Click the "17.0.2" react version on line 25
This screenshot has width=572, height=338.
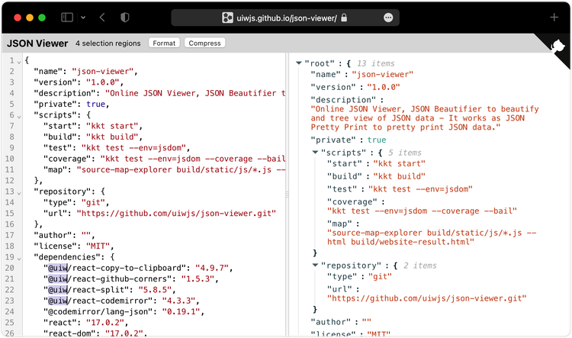click(x=105, y=323)
